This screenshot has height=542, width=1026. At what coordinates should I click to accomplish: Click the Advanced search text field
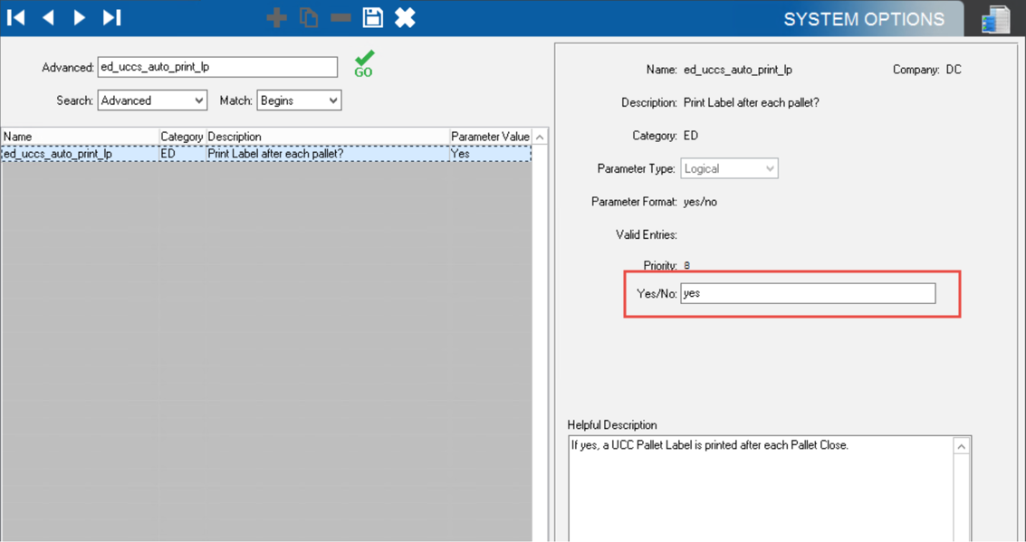click(217, 67)
